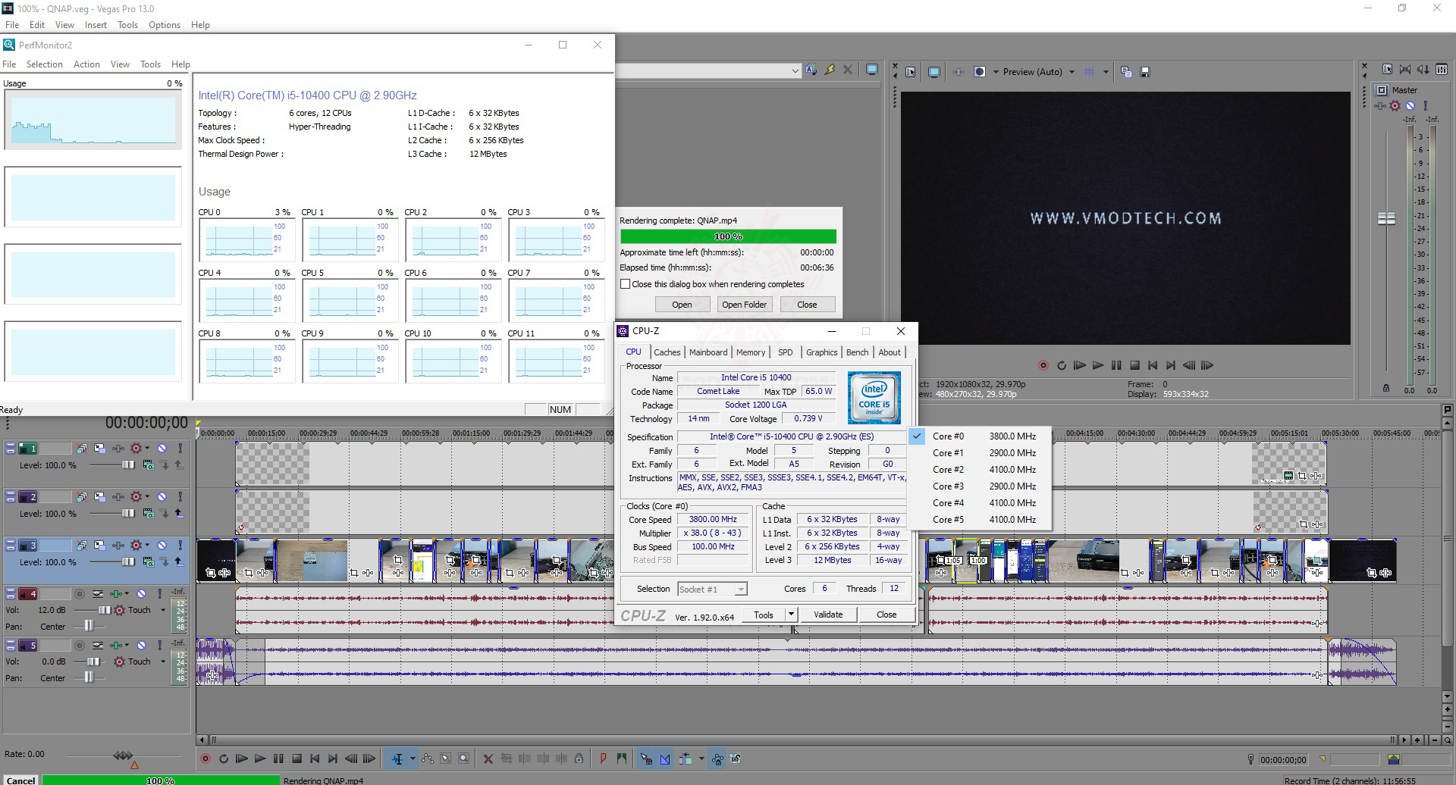Click the timeline transport Record button

point(206,758)
